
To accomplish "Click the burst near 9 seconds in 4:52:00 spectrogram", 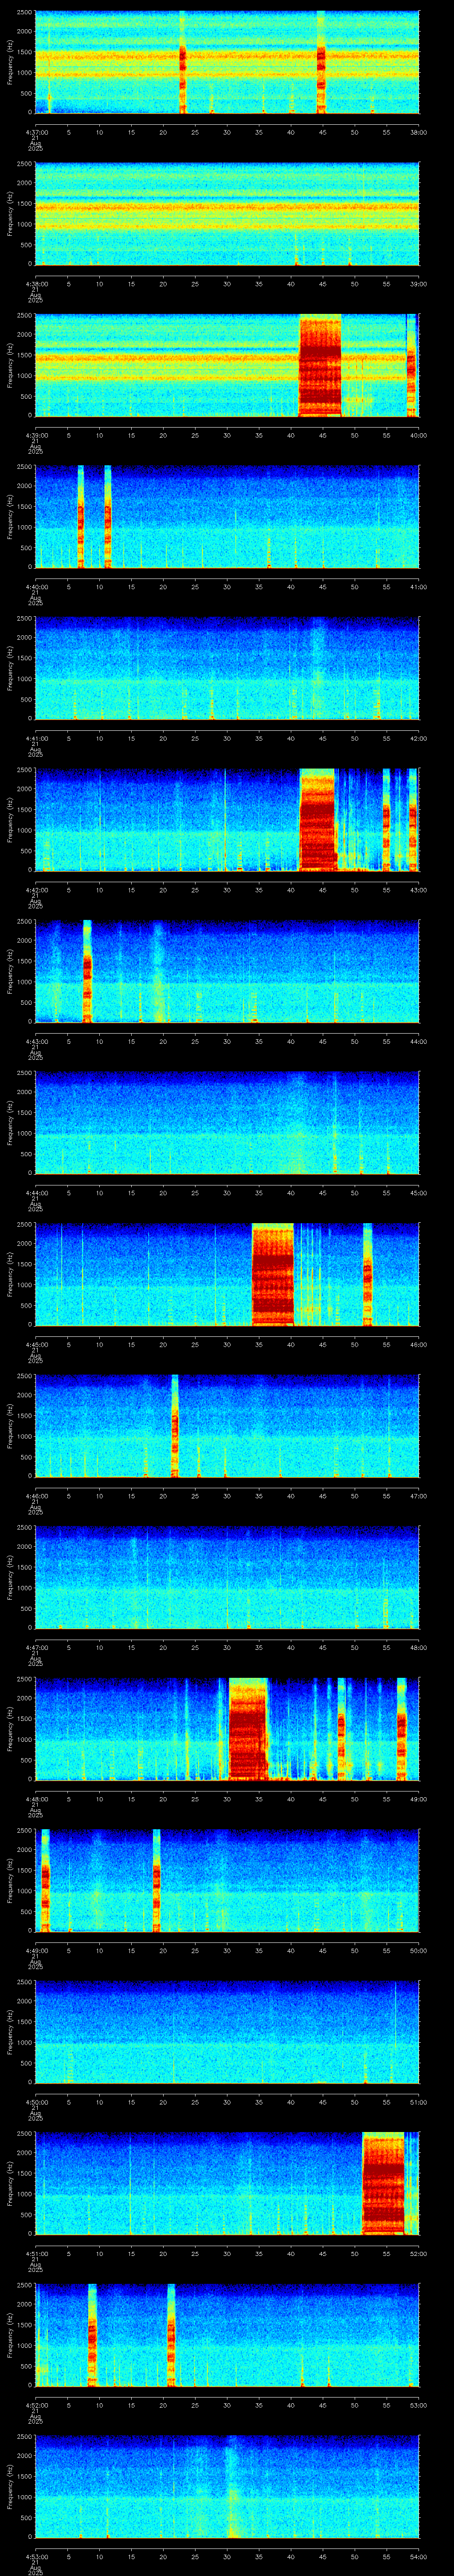I will 92,2334.
